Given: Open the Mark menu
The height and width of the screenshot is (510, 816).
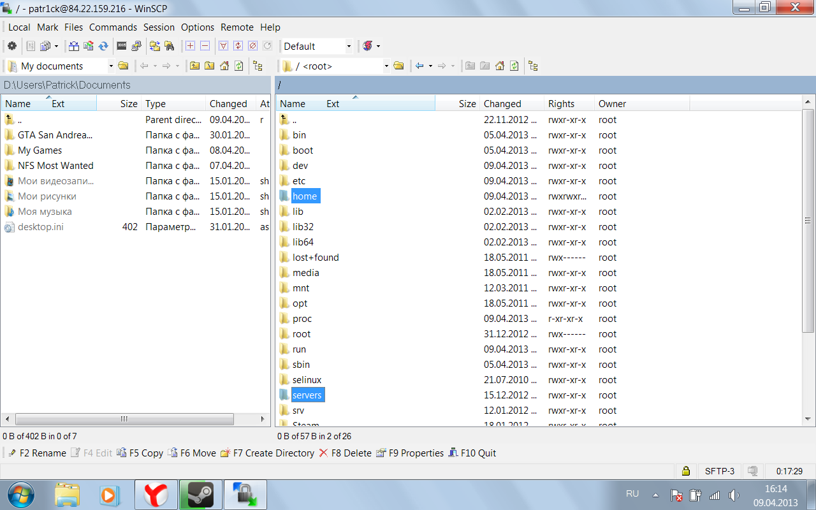Looking at the screenshot, I should [48, 27].
